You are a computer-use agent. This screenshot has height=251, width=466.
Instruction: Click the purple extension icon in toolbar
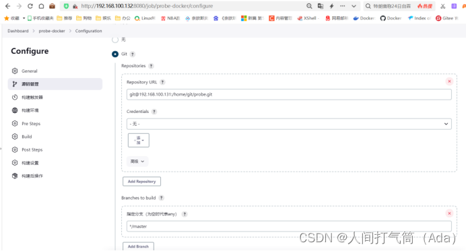point(454,6)
